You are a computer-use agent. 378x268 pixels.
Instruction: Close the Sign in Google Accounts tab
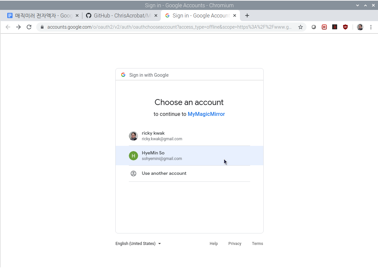(235, 16)
